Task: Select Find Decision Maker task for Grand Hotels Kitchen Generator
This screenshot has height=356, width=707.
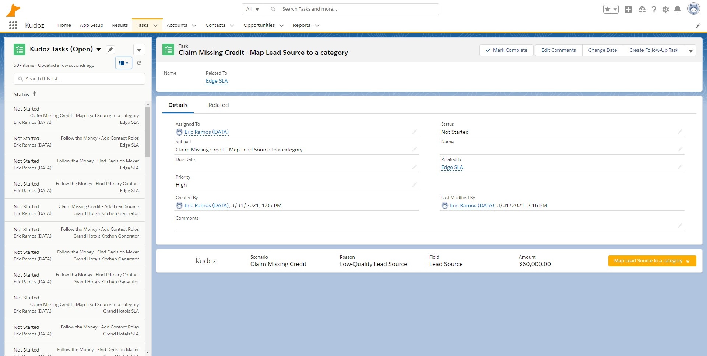Action: 75,256
